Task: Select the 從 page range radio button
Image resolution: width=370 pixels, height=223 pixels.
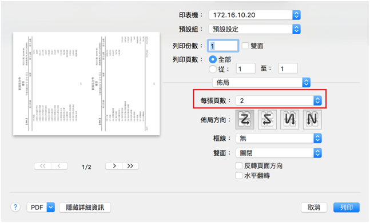Action: (213, 69)
